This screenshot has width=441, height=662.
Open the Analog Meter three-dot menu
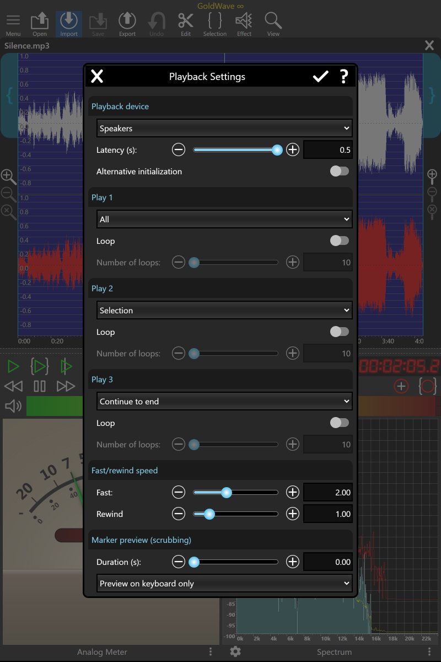(211, 652)
